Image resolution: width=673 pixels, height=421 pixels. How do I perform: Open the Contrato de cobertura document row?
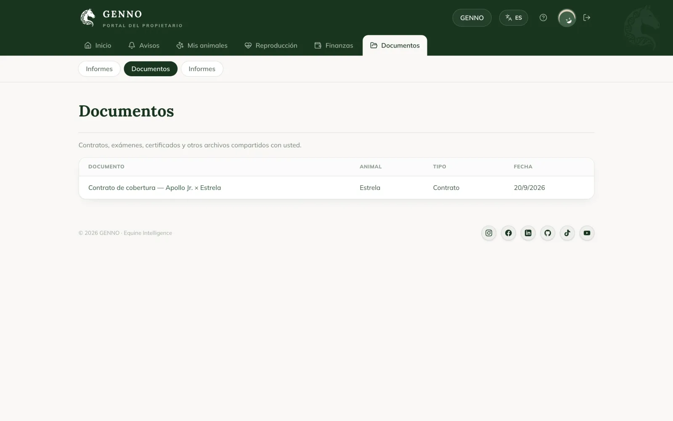[336, 188]
